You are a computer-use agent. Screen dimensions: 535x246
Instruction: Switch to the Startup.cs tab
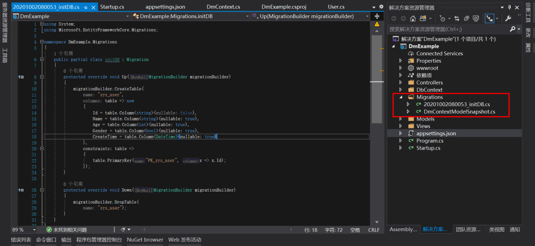(x=112, y=7)
